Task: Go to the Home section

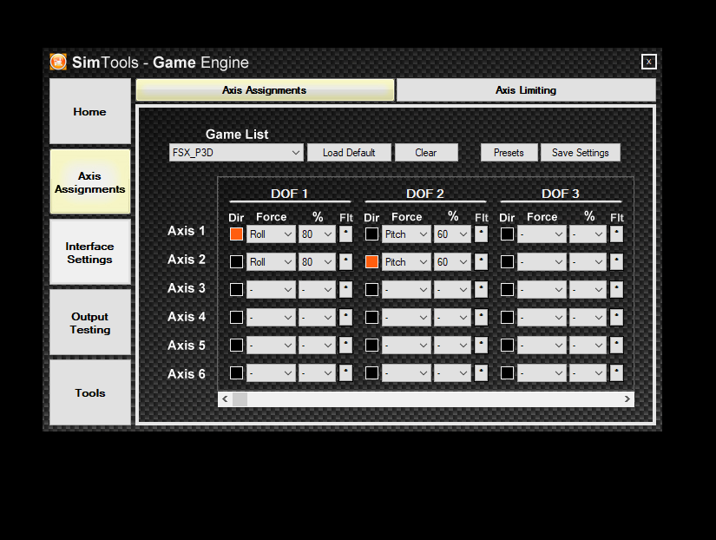Action: coord(90,111)
